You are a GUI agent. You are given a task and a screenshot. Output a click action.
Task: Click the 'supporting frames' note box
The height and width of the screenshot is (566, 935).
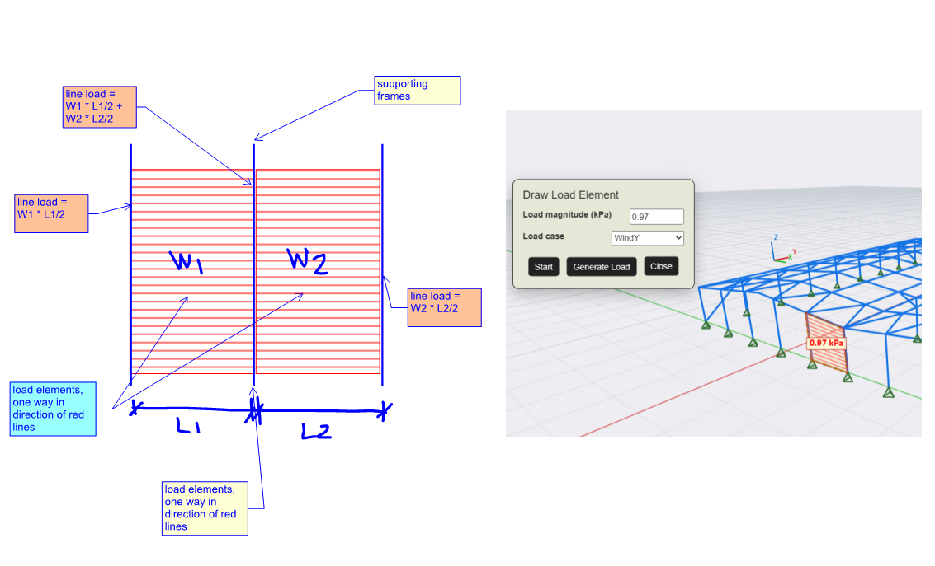coord(418,91)
